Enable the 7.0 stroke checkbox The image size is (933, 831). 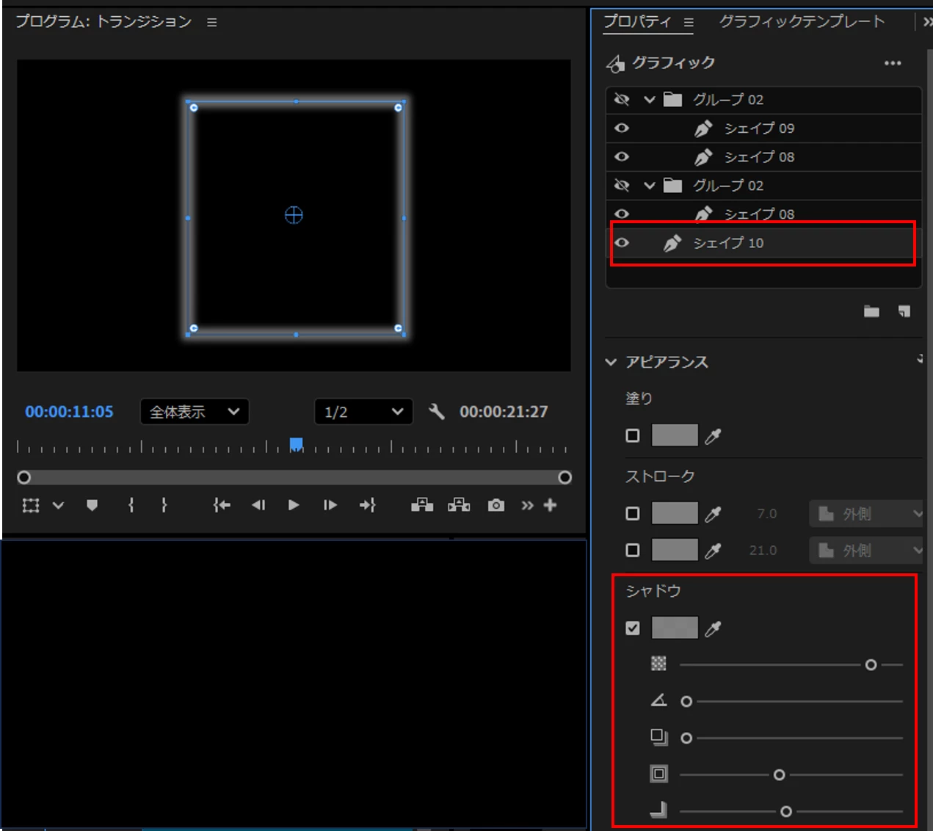tap(633, 513)
